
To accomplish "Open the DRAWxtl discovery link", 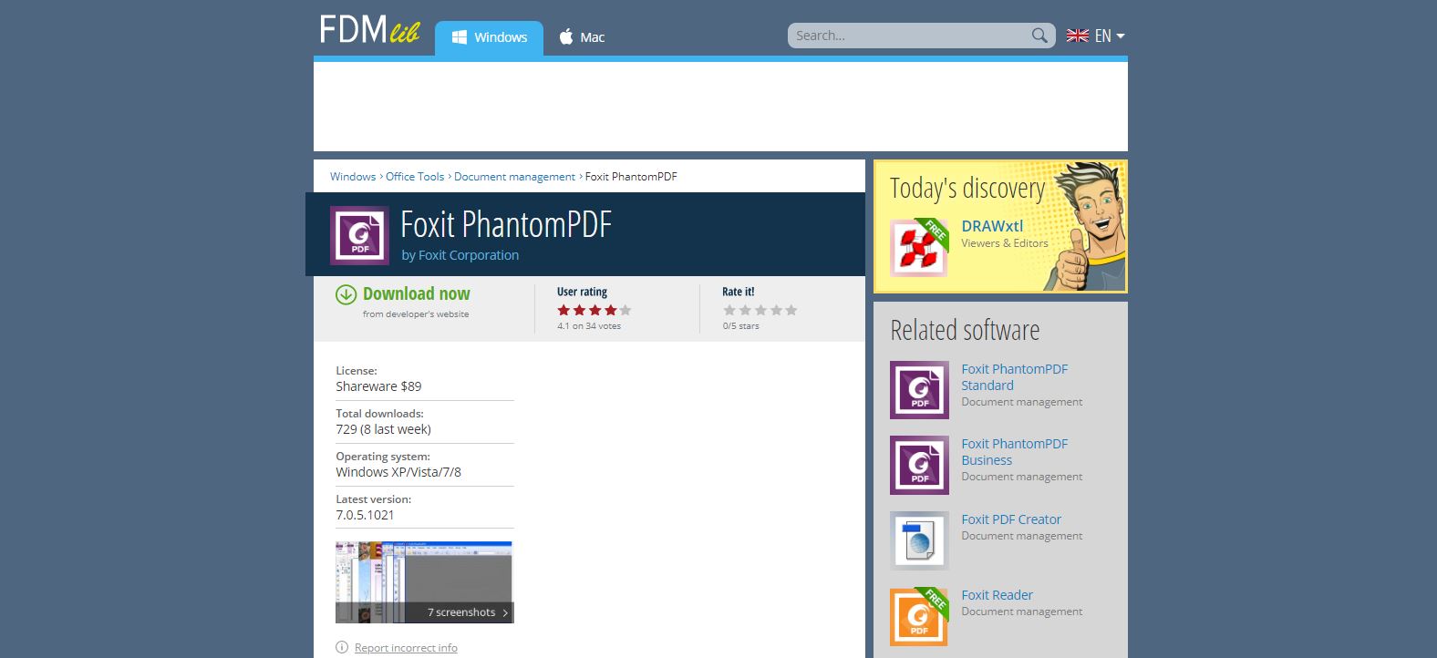I will 992,226.
